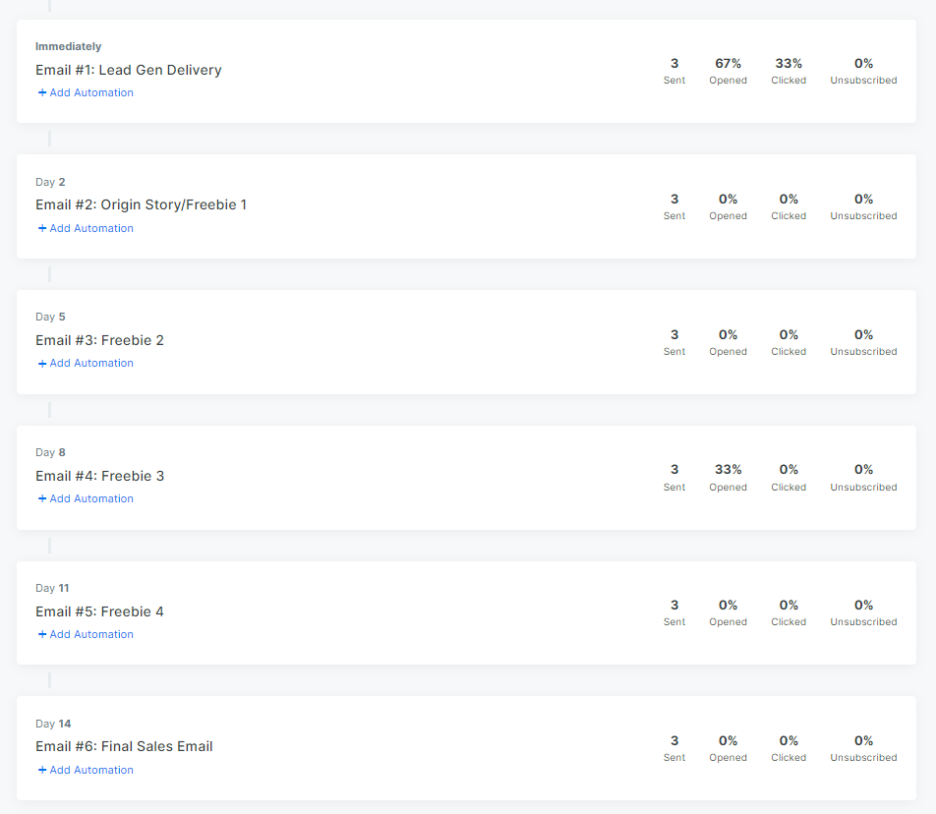Click the Add Automation text for Email #1

[x=91, y=93]
